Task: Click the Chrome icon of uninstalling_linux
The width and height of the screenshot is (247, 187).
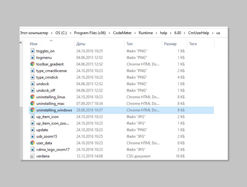Action: (x=32, y=97)
